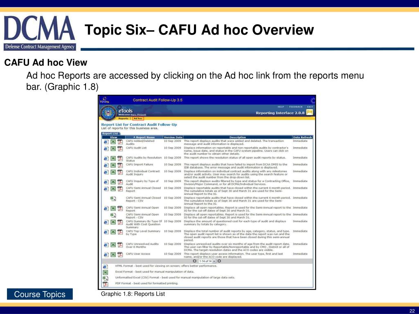Switch to the Report List tab
The width and height of the screenshot is (419, 314).
click(x=110, y=134)
